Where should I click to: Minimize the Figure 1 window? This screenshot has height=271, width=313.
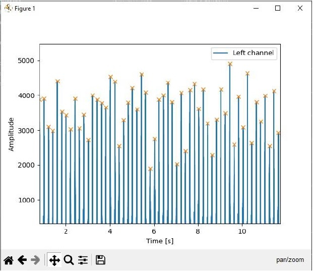(x=255, y=9)
